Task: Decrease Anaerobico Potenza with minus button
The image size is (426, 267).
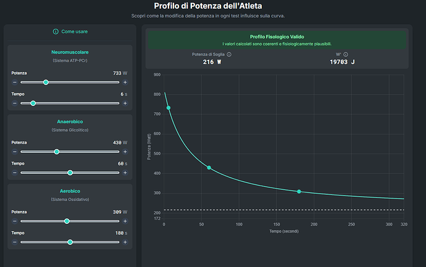Action: click(x=15, y=151)
